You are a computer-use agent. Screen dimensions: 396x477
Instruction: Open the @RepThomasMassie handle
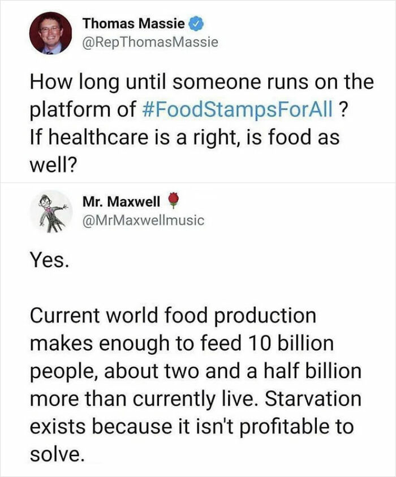coord(150,42)
